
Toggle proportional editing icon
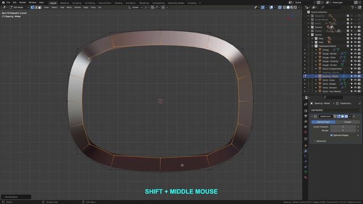tap(163, 7)
